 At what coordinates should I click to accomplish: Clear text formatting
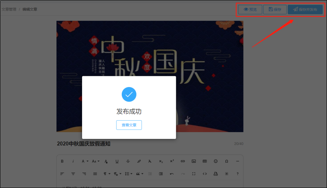pos(150,161)
